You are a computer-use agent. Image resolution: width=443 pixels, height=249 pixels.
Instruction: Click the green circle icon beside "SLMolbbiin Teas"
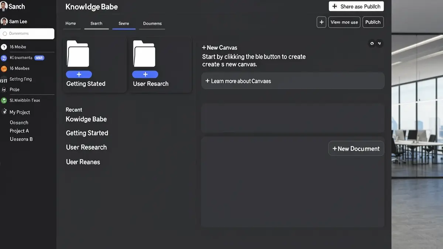pyautogui.click(x=4, y=100)
